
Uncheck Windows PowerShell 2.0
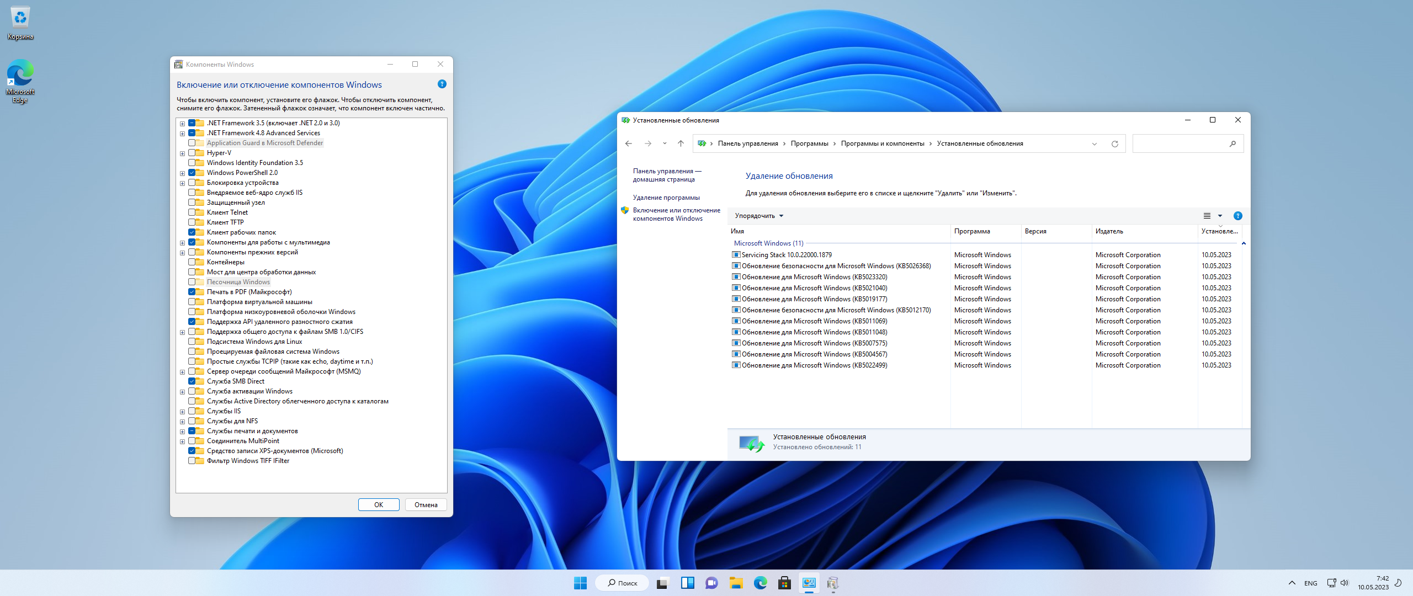[x=192, y=173]
